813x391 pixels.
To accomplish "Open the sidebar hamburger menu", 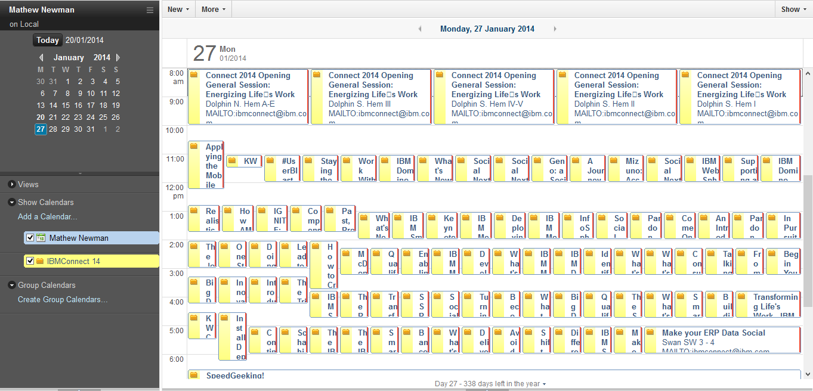I will [150, 10].
